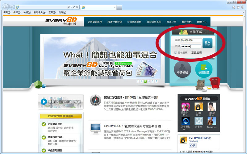This screenshot has height=154, width=247.
Task: Click the monitor icon beside EVERY8D APP
Action: (x=95, y=128)
